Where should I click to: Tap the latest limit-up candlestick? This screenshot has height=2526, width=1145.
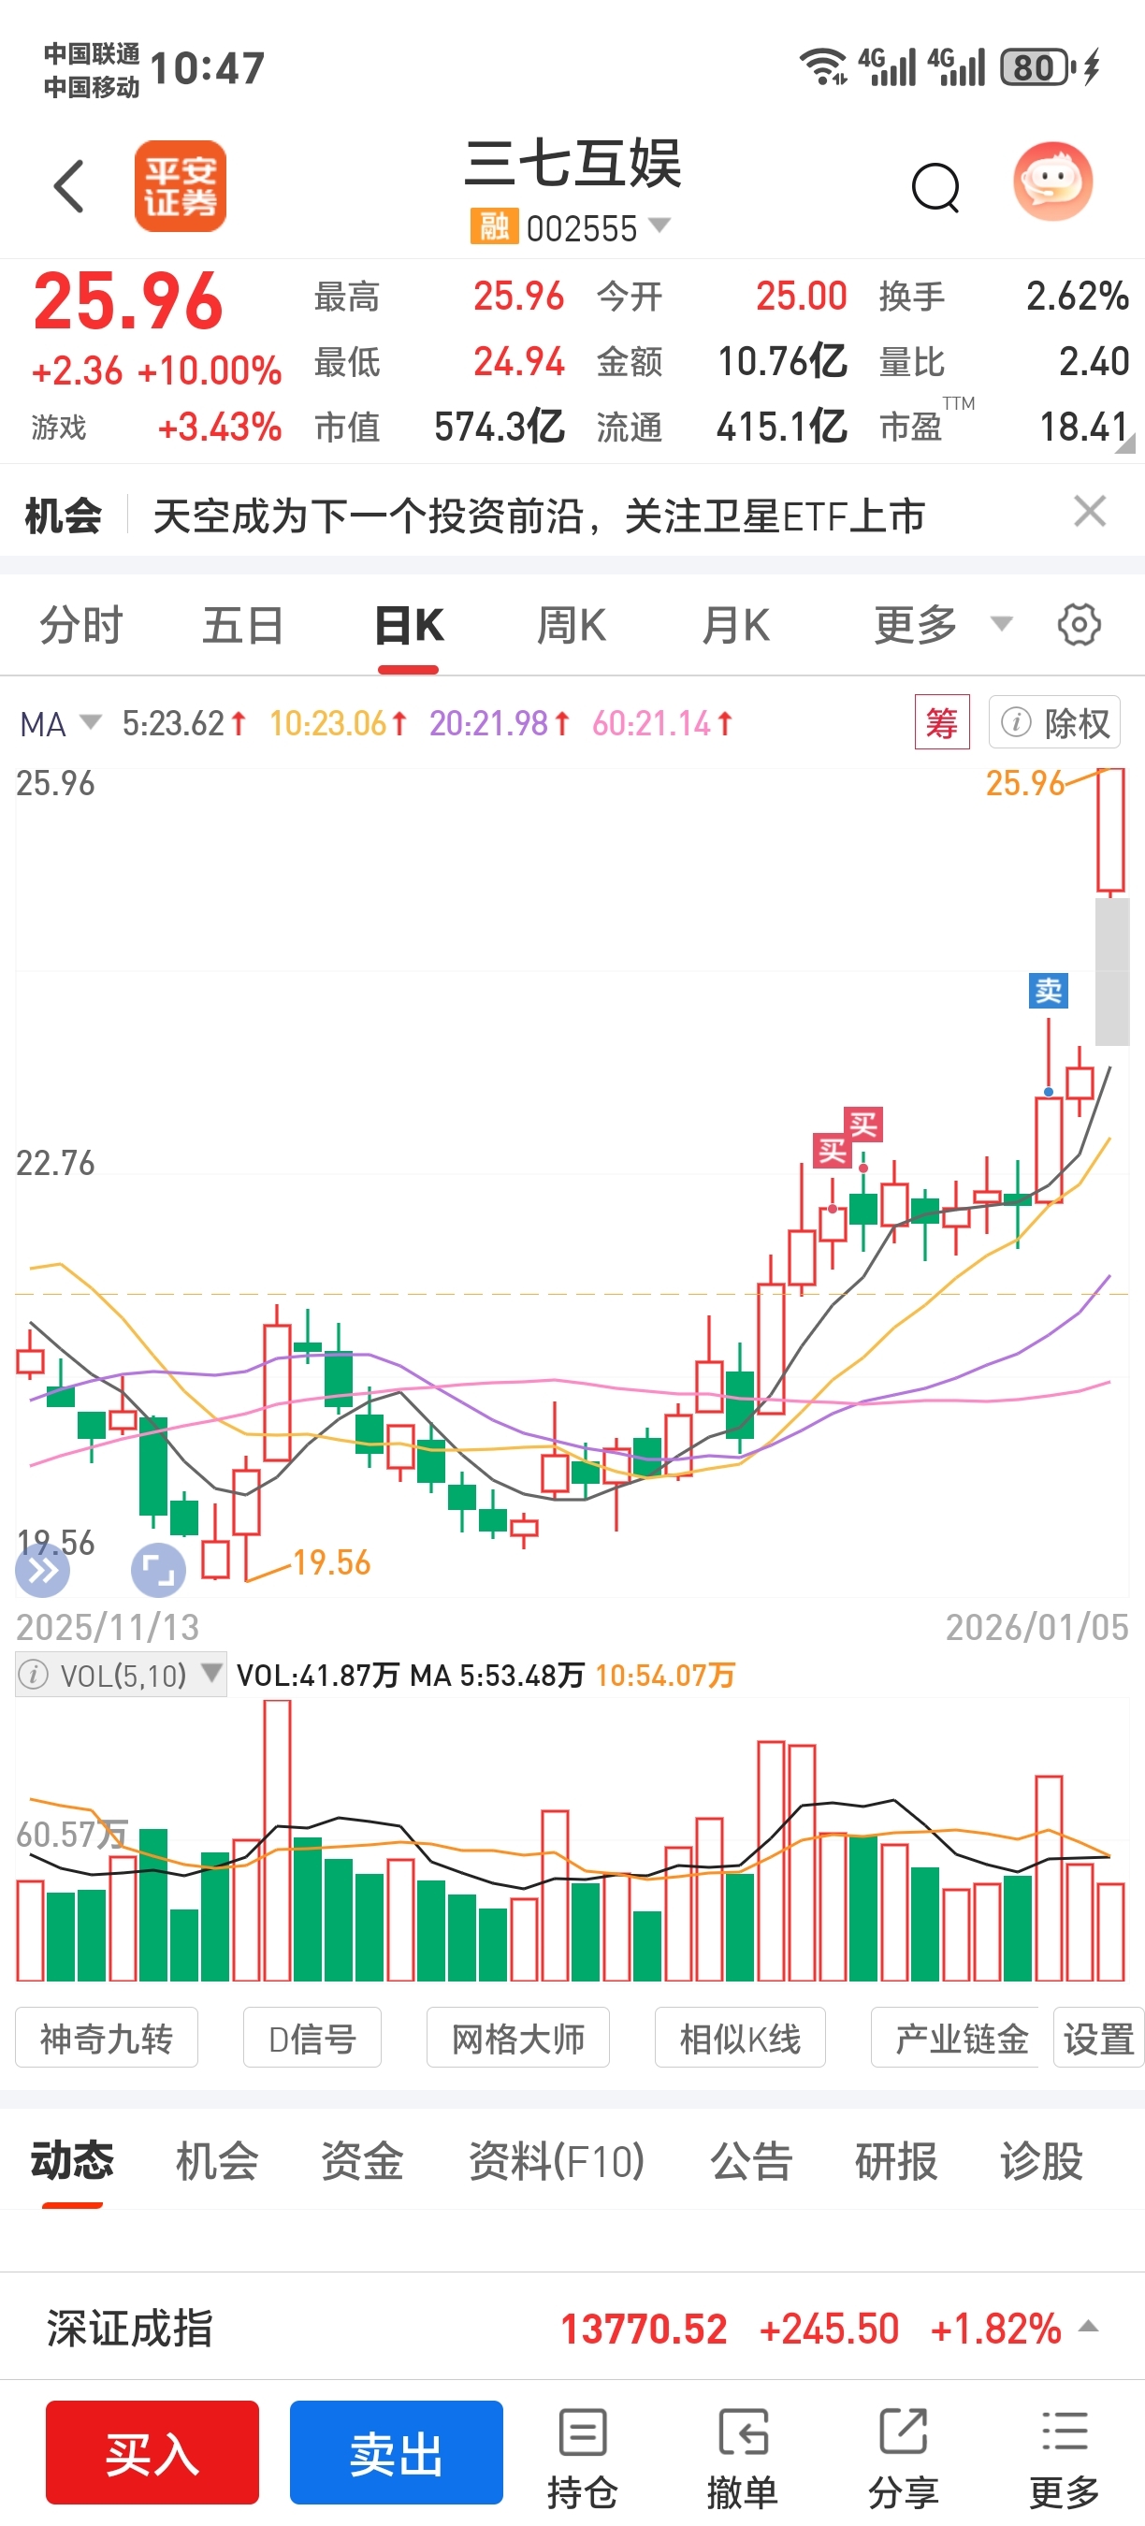(1109, 832)
